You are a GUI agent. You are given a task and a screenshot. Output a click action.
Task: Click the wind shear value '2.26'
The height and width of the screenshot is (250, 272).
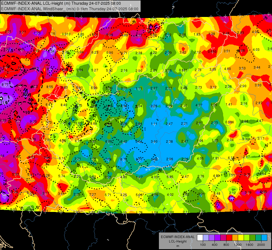click(185, 159)
